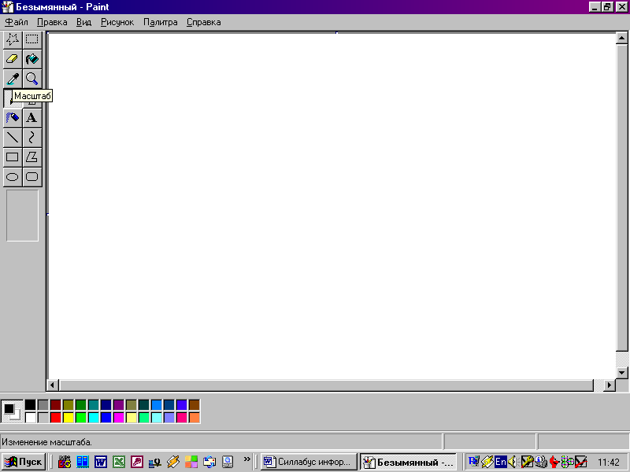
Task: Select the Text tool
Action: [x=32, y=117]
